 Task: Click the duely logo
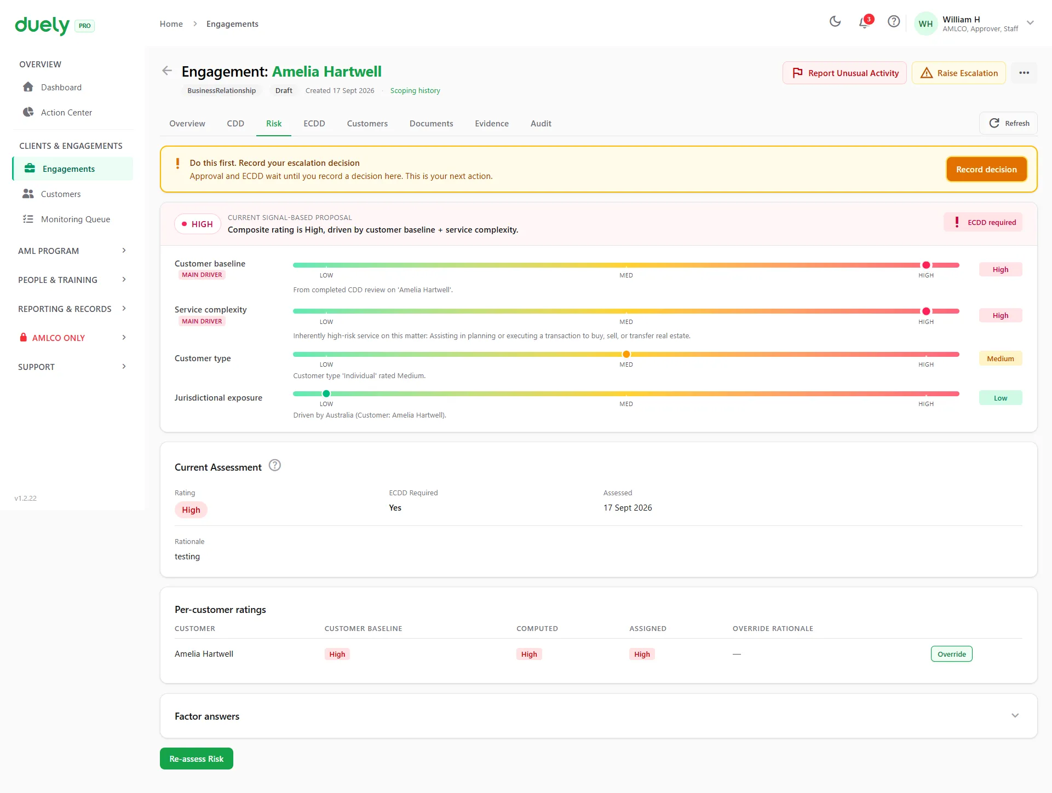point(42,25)
